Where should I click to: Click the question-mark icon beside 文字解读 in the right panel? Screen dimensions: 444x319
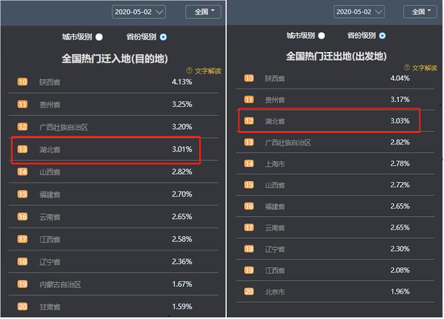(407, 67)
